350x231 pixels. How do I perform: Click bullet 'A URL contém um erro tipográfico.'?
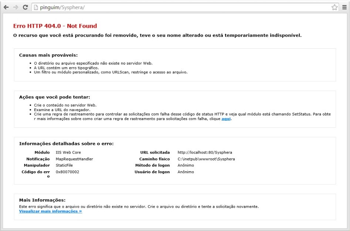(66, 68)
